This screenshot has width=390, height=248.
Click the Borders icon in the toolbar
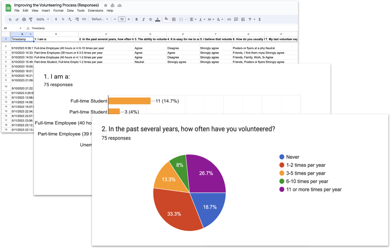173,19
